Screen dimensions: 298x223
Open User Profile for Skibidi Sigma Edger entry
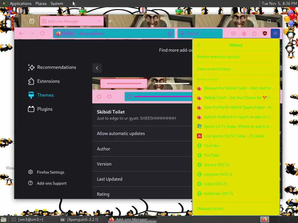pyautogui.click(x=236, y=107)
